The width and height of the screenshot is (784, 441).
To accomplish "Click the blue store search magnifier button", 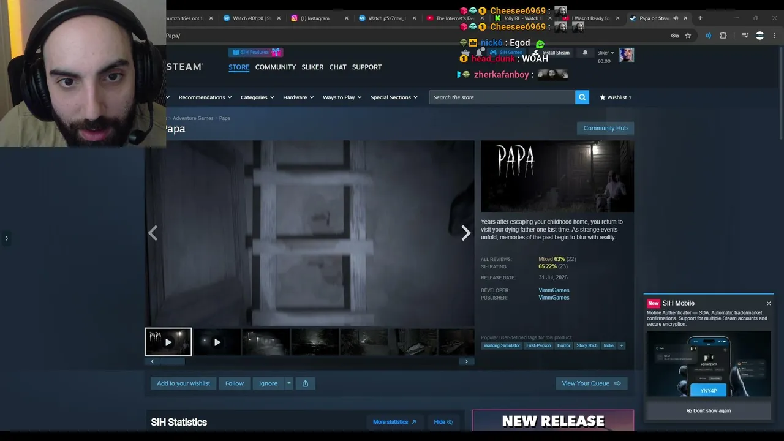I will pyautogui.click(x=582, y=97).
